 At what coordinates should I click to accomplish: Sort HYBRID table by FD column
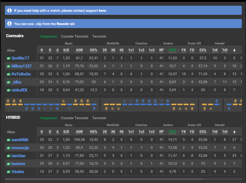coord(192,132)
